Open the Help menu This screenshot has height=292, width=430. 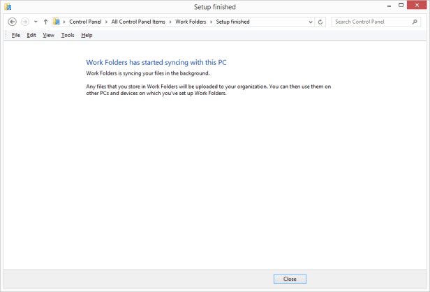tap(87, 35)
